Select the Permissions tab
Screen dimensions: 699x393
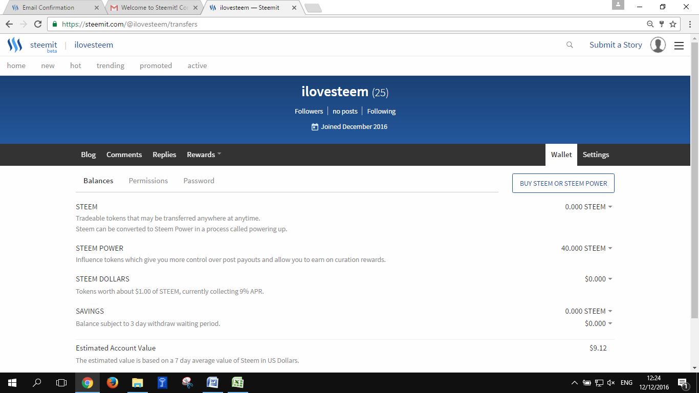click(148, 181)
